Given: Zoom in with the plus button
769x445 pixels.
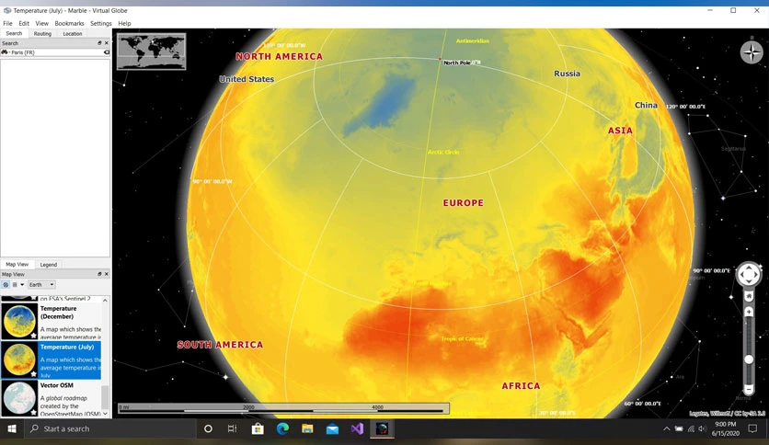Looking at the screenshot, I should pyautogui.click(x=749, y=312).
